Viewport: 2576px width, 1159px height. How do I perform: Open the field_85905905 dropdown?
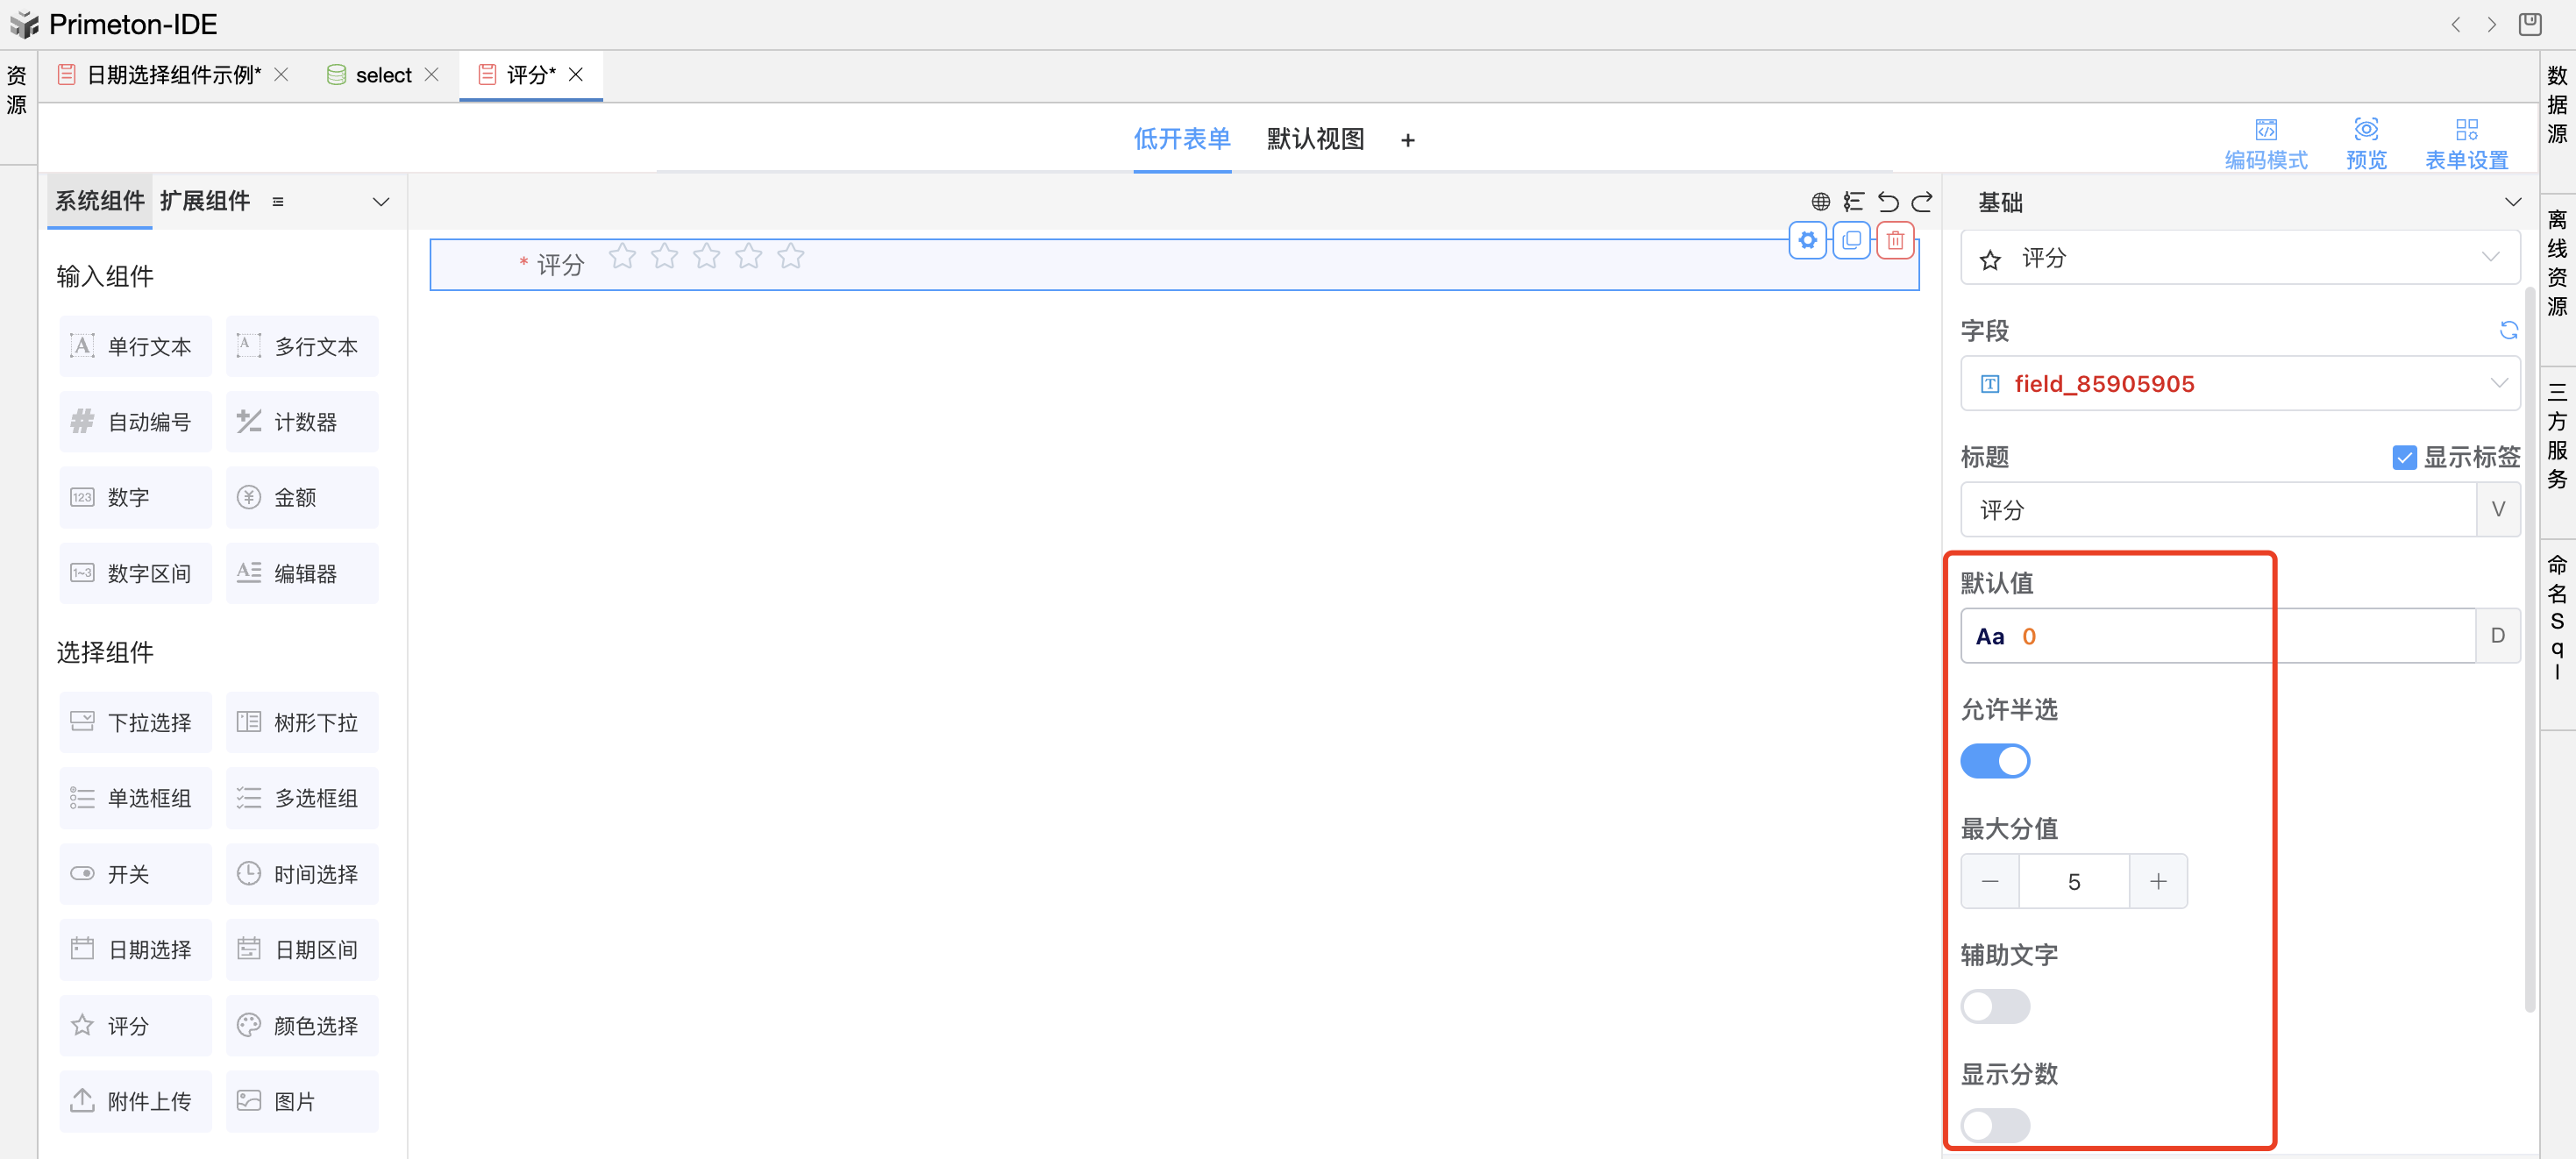point(2239,384)
